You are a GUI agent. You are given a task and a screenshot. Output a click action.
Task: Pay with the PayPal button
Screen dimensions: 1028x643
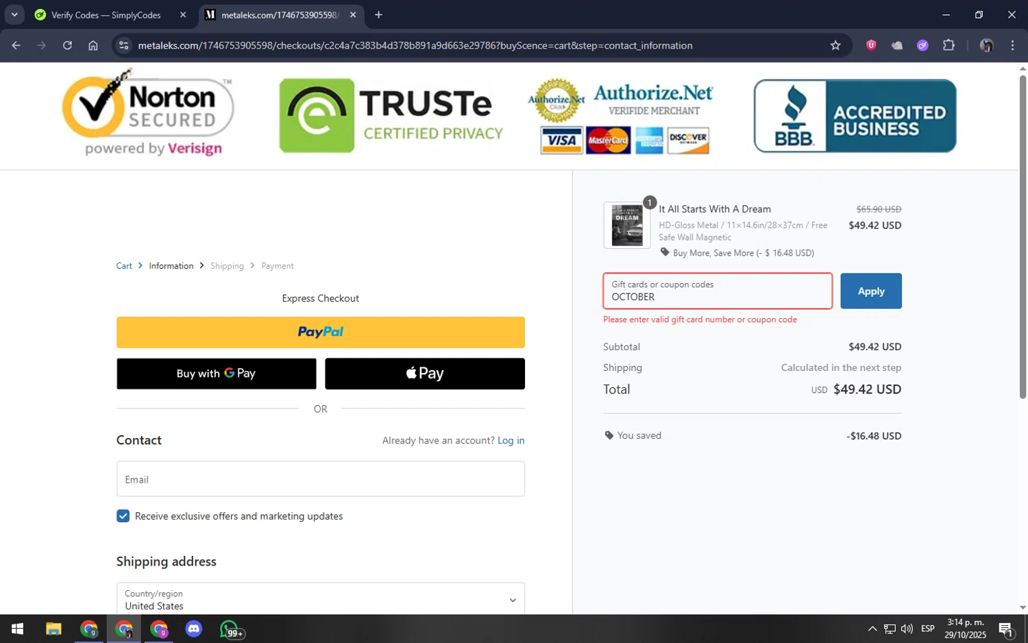click(x=321, y=332)
